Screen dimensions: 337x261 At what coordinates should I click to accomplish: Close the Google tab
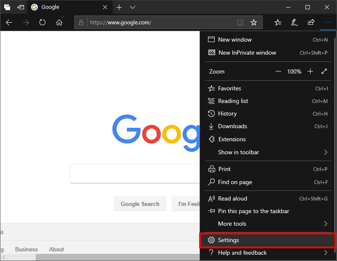(x=105, y=7)
